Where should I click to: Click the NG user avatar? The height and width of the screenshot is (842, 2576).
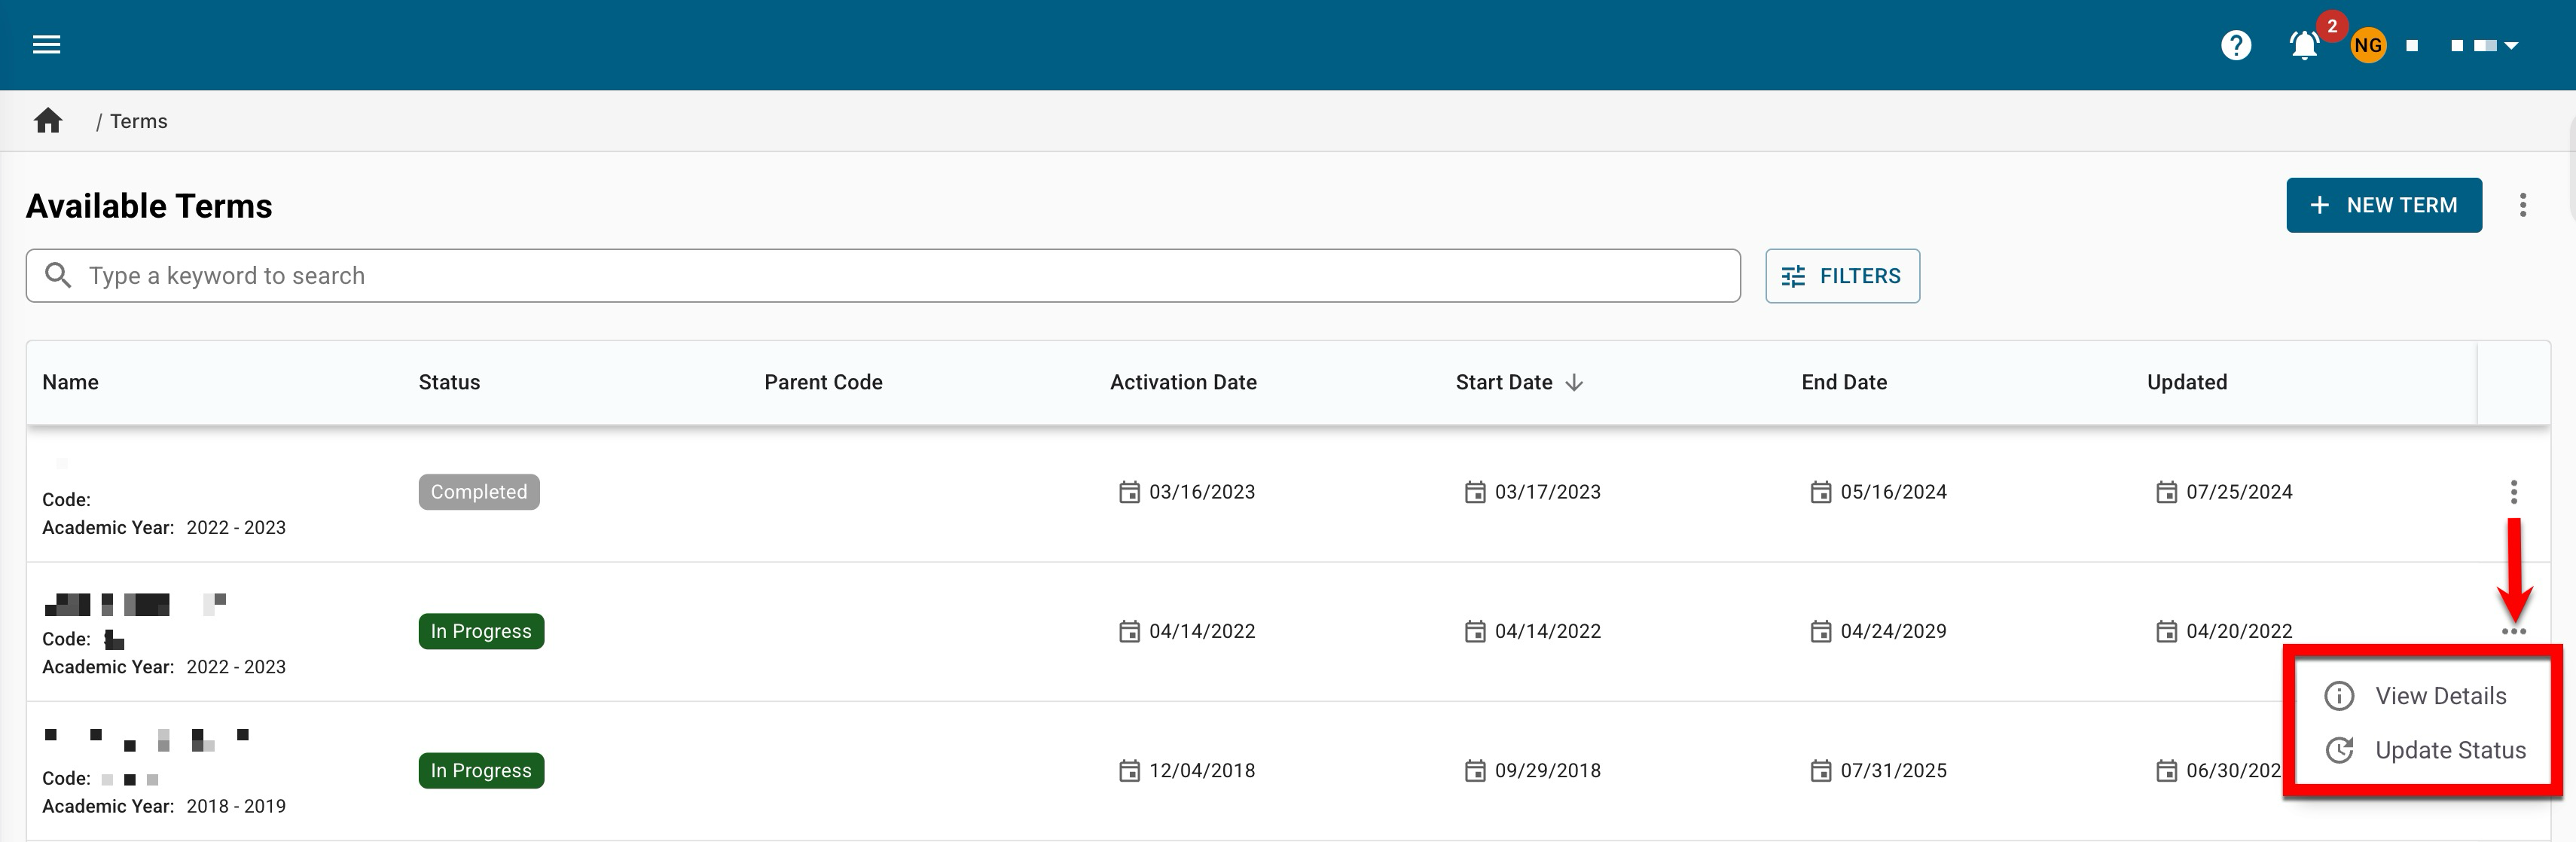(x=2368, y=45)
